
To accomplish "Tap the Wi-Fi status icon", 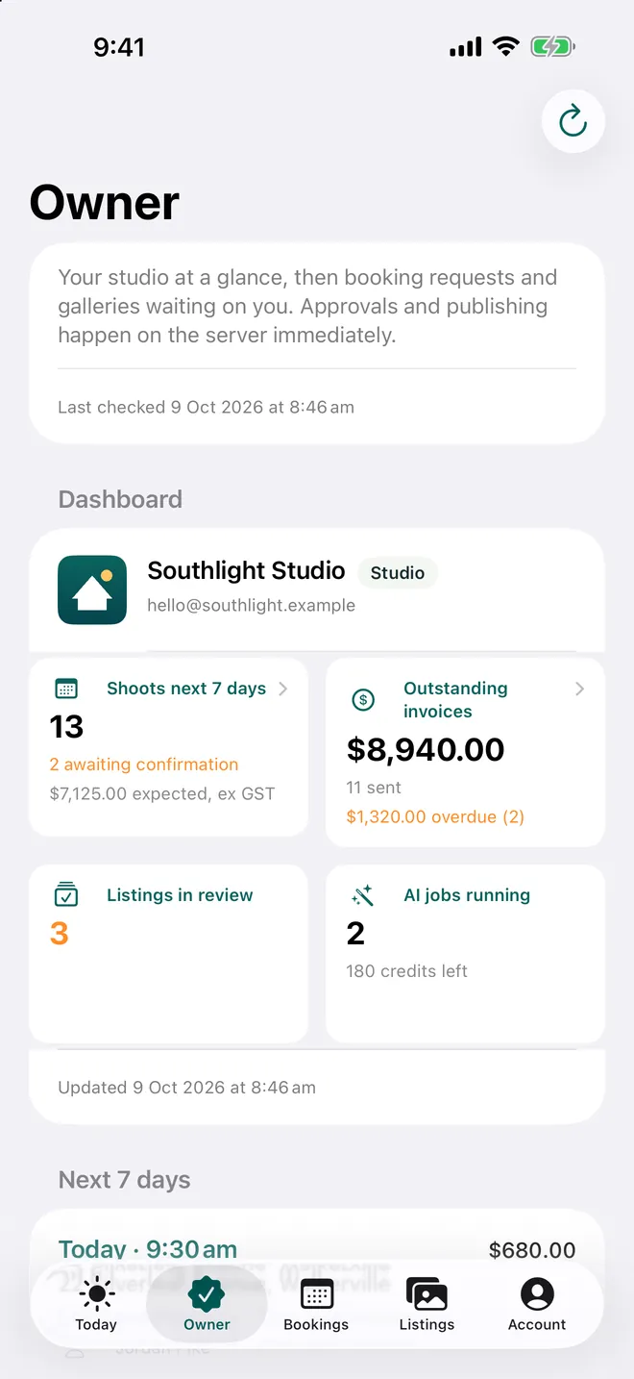I will (505, 46).
